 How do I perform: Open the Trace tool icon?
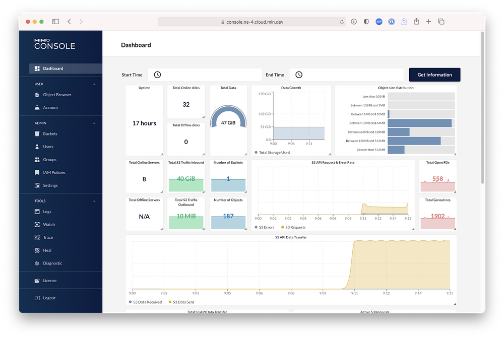pos(37,237)
